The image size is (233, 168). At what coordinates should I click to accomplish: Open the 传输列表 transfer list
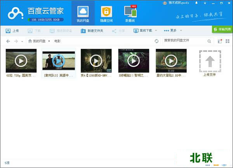[223, 29]
